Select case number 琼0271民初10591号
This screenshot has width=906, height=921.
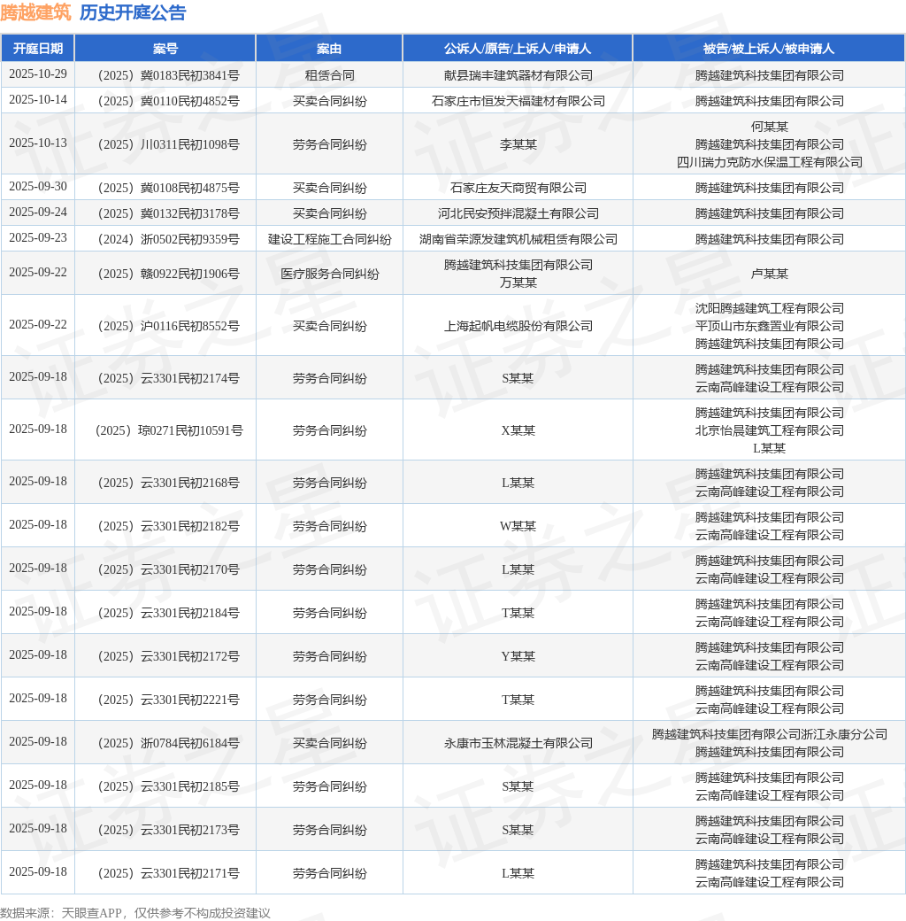pos(168,431)
